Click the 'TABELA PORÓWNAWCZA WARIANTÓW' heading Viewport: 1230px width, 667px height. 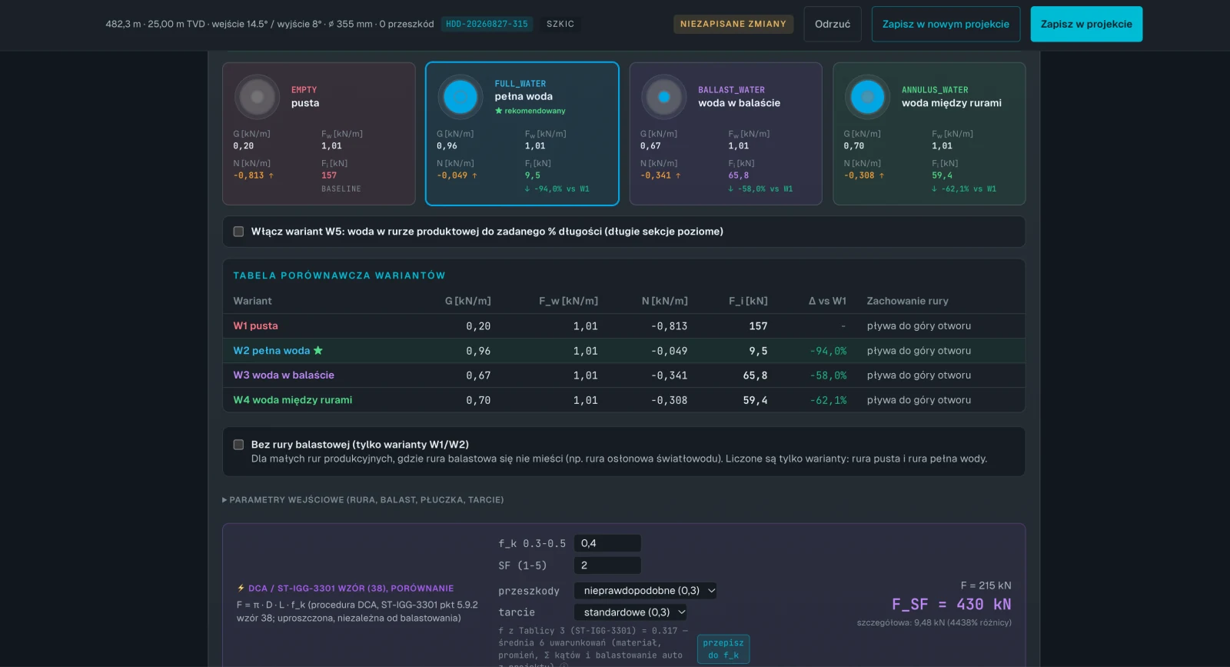(x=339, y=275)
